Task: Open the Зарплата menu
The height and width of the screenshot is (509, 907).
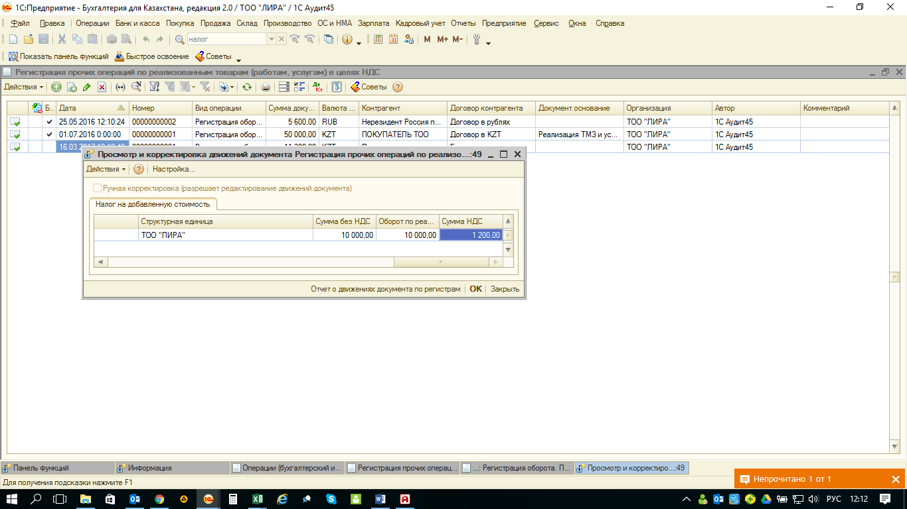Action: click(x=373, y=23)
